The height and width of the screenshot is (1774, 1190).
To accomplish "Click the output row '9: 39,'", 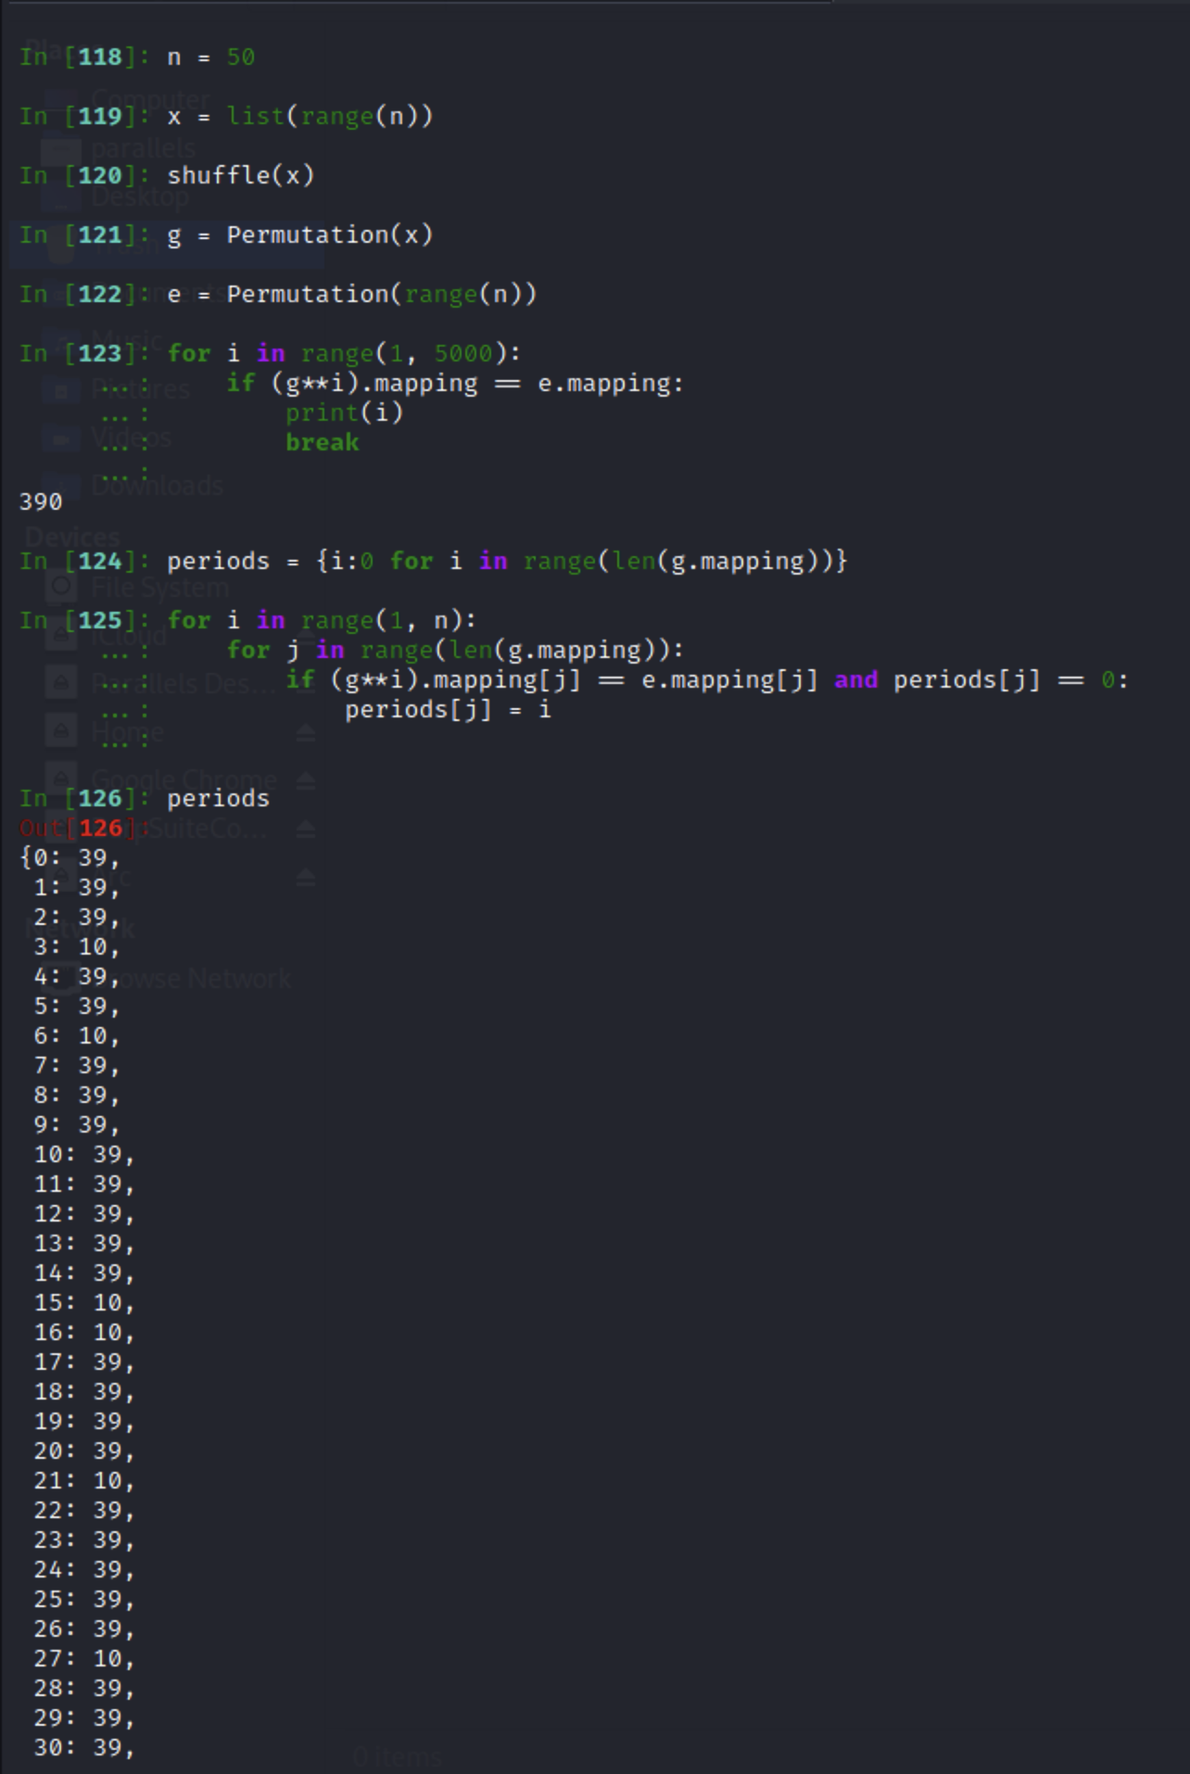I will click(x=77, y=1125).
